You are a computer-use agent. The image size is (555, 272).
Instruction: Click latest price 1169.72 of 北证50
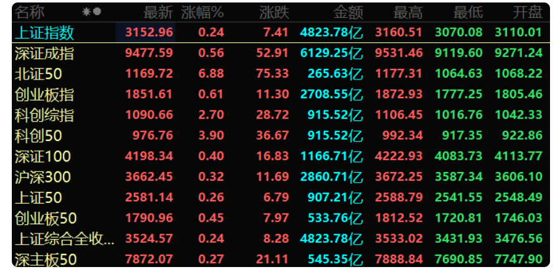point(149,74)
